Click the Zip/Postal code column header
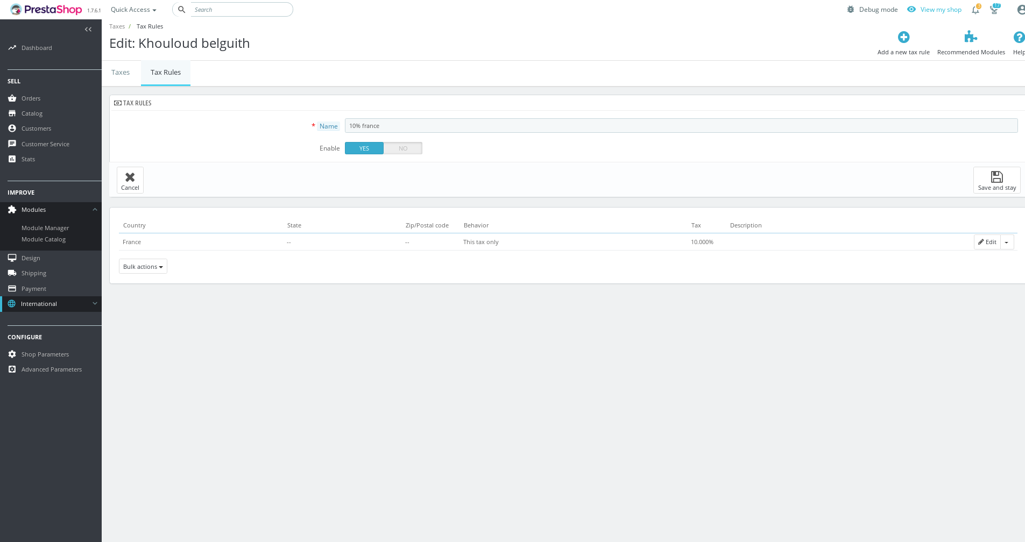Image resolution: width=1025 pixels, height=542 pixels. pyautogui.click(x=427, y=225)
